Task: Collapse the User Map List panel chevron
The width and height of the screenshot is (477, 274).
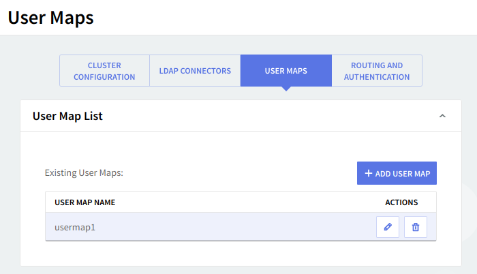Action: (x=442, y=117)
